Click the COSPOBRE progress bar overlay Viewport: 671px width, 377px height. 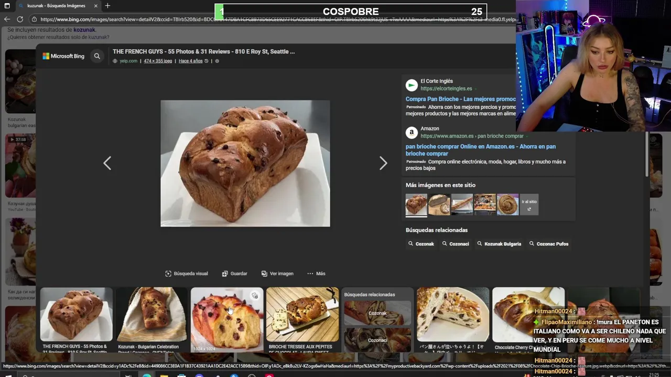[x=351, y=12]
